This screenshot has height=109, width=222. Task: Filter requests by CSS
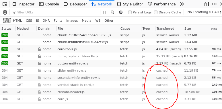pos(29,21)
